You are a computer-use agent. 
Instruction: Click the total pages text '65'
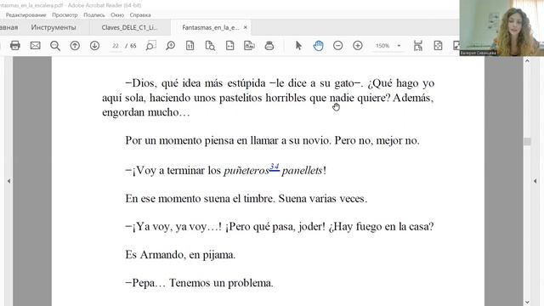[133, 46]
